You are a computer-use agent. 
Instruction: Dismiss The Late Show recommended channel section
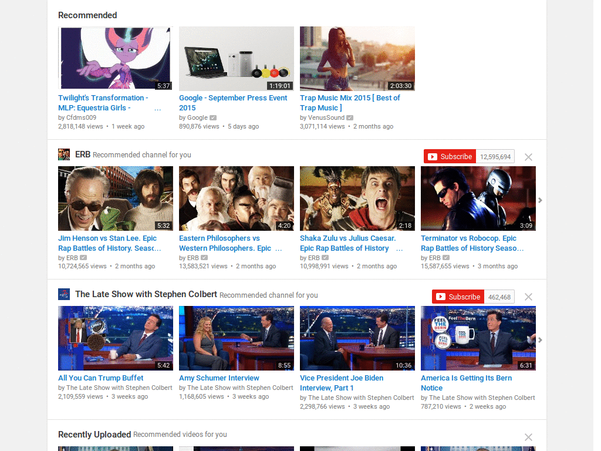click(528, 297)
